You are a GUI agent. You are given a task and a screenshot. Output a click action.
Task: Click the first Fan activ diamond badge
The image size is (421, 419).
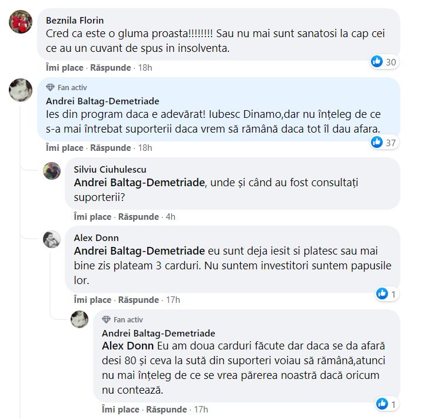point(50,88)
